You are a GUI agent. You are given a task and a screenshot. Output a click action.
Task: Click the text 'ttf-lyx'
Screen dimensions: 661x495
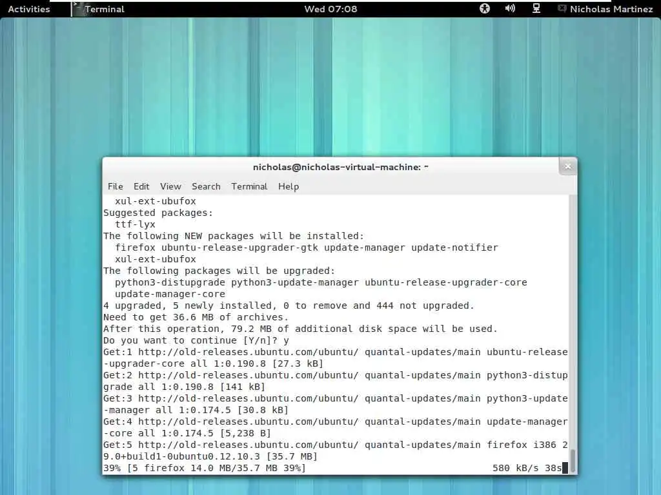[135, 224]
